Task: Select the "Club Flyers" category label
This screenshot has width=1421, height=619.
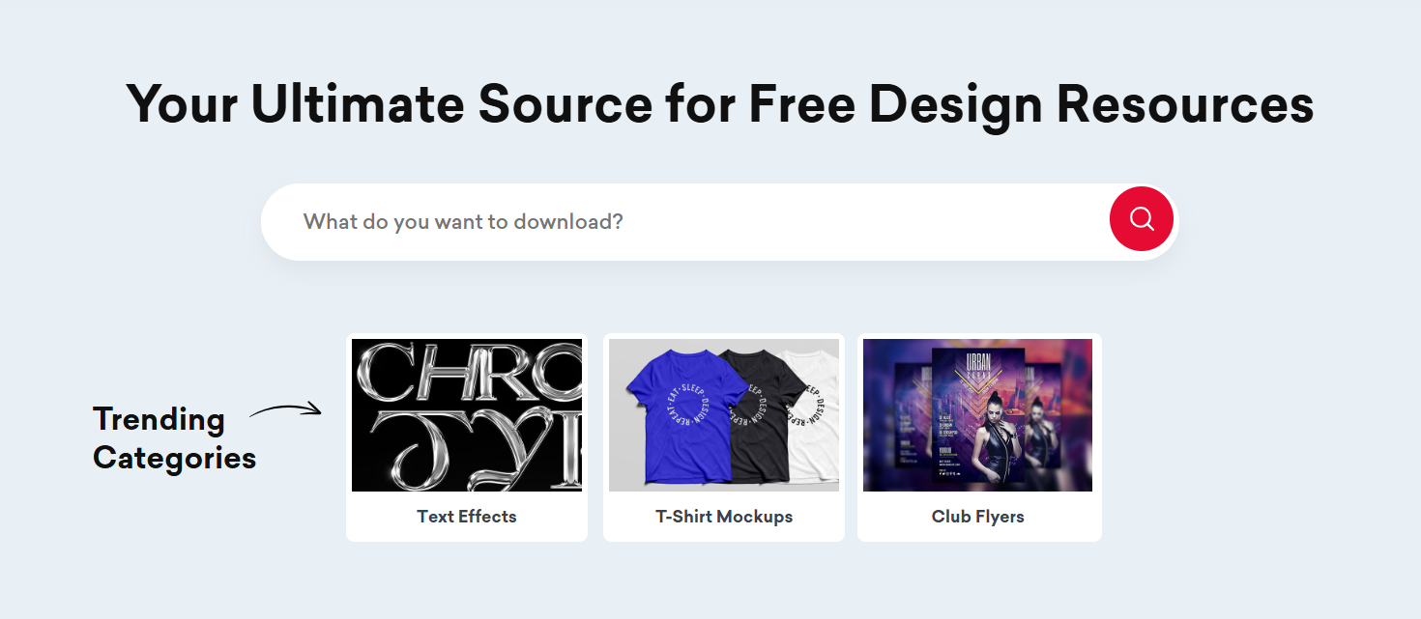Action: (977, 517)
